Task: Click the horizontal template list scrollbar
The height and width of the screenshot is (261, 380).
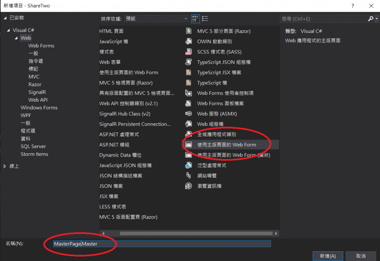Action: point(196,233)
